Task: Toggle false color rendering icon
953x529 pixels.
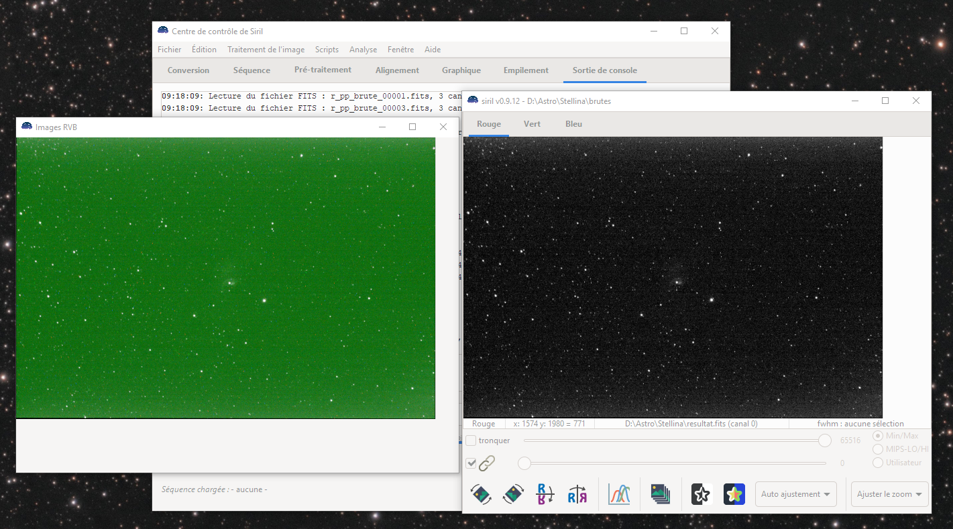Action: (734, 494)
